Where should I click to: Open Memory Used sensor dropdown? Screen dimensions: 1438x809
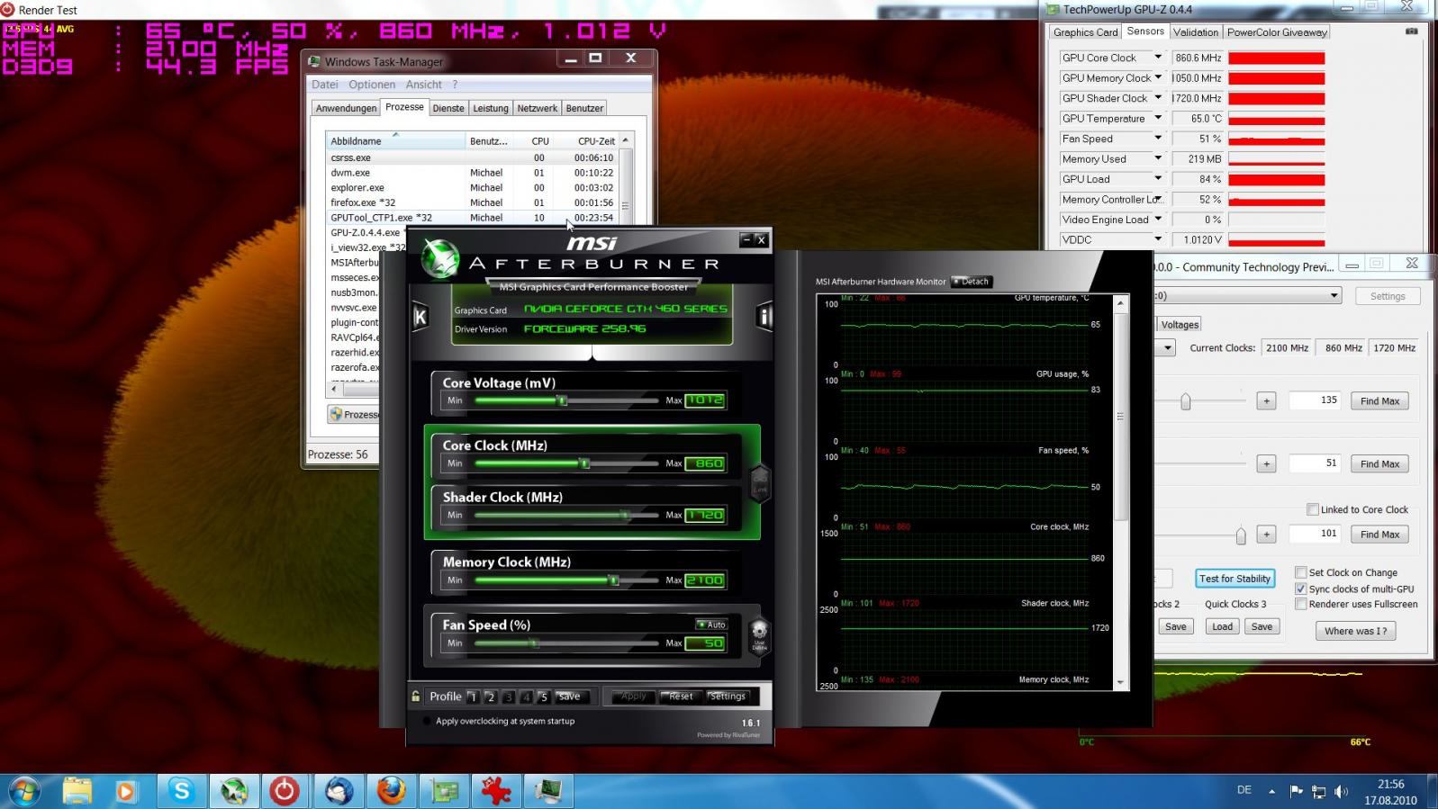coord(1158,158)
